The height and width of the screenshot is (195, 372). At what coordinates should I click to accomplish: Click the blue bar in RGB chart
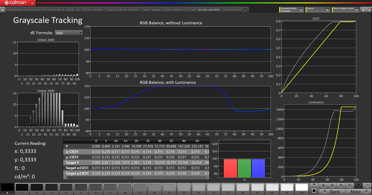pos(258,168)
